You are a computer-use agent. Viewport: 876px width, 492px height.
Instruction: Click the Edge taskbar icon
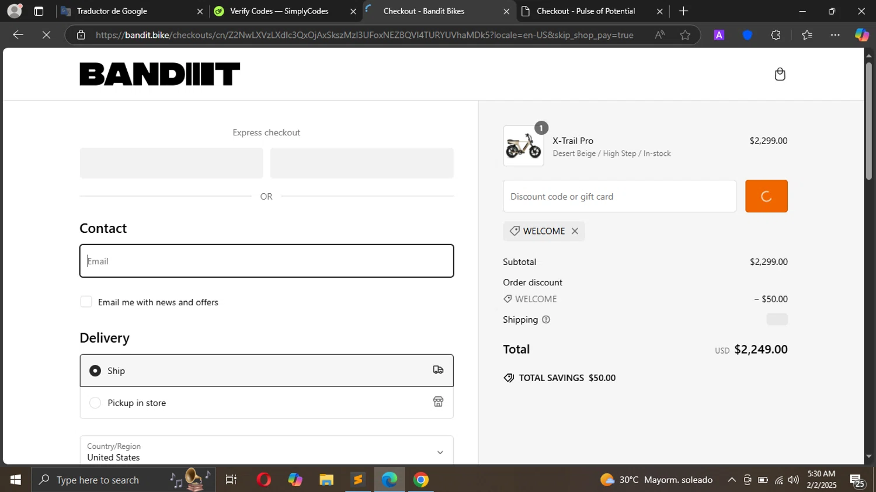click(x=390, y=480)
